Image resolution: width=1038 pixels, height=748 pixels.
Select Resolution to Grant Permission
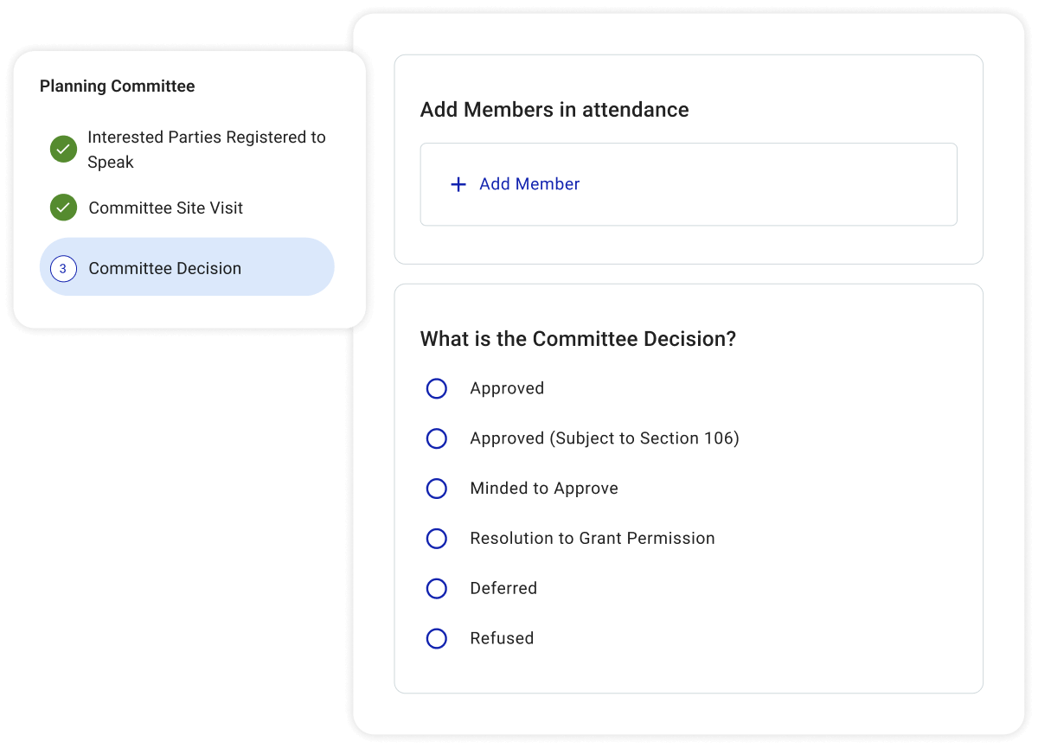[437, 538]
